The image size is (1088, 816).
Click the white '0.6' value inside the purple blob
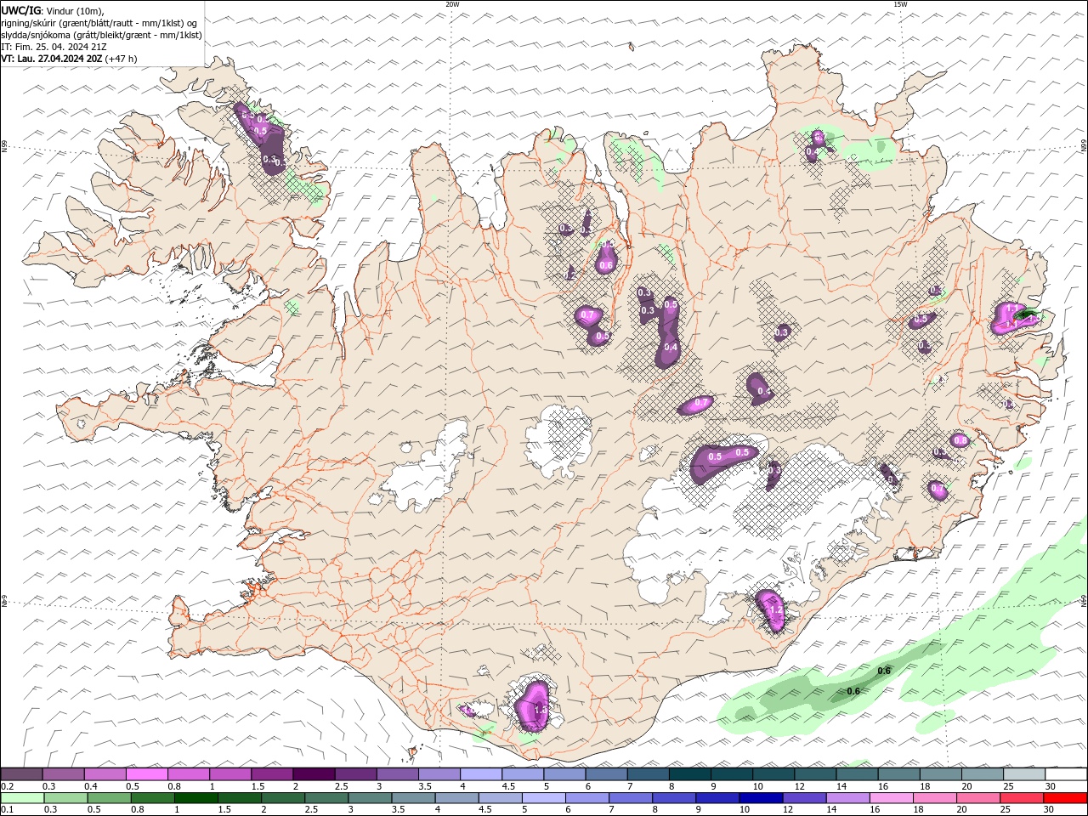point(606,265)
